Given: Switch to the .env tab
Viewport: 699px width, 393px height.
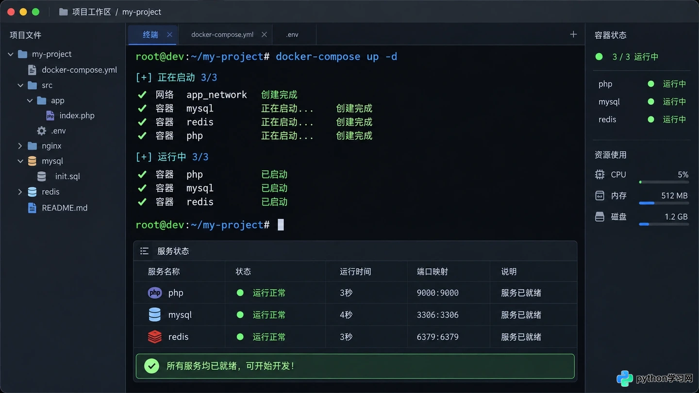Looking at the screenshot, I should [x=294, y=35].
